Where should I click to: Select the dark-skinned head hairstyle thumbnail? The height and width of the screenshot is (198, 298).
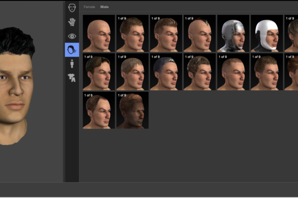coord(133,110)
